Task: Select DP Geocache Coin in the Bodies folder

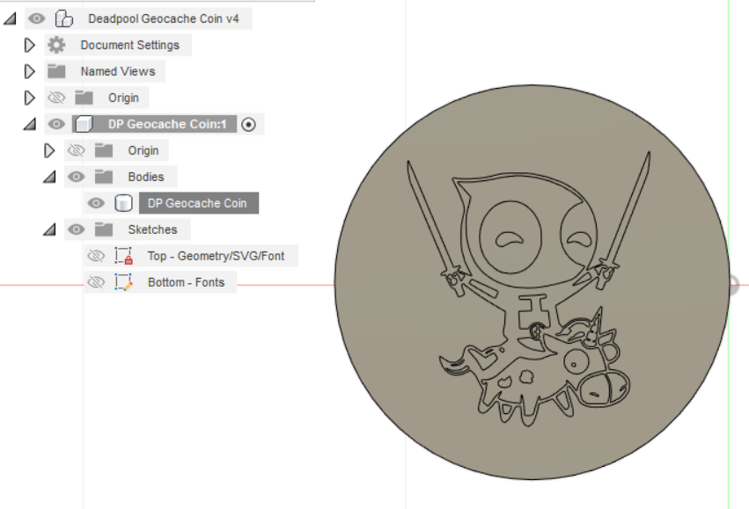Action: (198, 202)
